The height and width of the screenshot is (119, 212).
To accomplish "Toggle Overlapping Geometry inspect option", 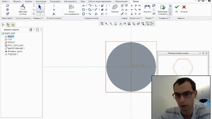I will [170, 14].
